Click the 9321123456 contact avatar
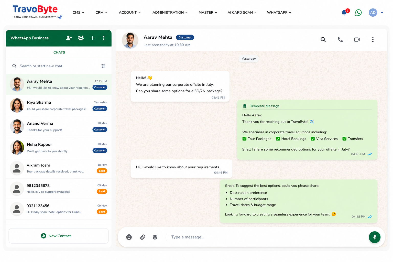Image resolution: width=393 pixels, height=262 pixels. (x=17, y=209)
